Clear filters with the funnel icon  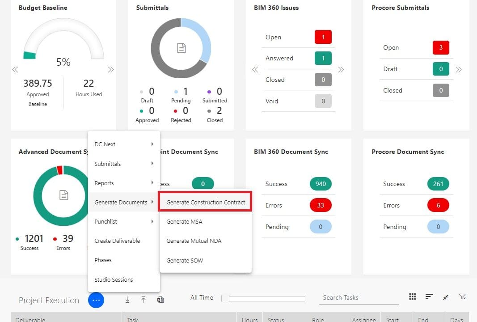pyautogui.click(x=462, y=297)
